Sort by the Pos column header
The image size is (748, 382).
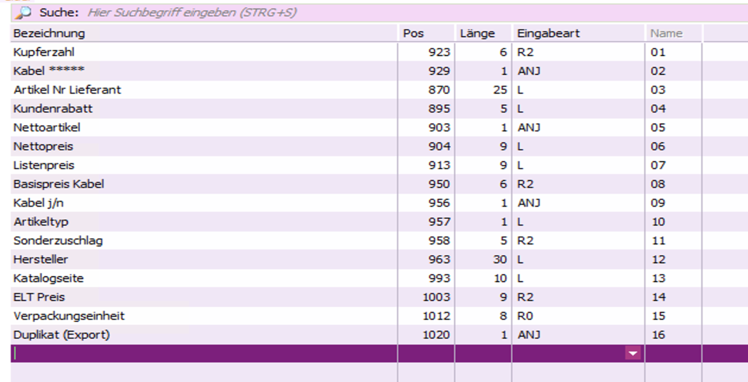[x=413, y=34]
